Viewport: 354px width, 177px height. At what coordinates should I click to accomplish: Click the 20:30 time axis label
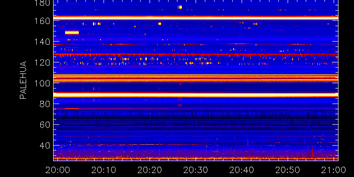pyautogui.click(x=196, y=170)
